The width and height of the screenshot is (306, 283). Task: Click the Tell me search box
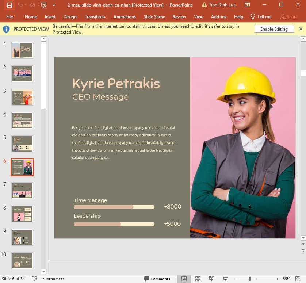(x=261, y=17)
